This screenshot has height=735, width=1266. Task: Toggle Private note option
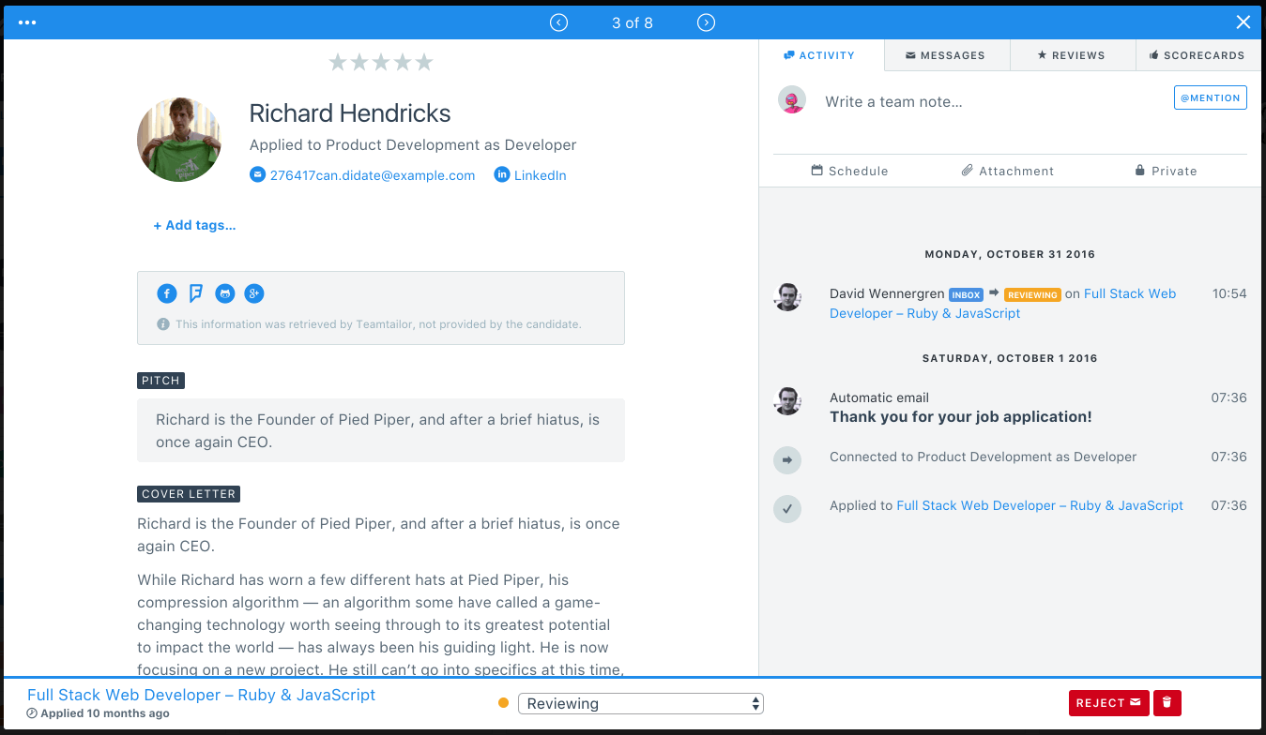[1166, 171]
